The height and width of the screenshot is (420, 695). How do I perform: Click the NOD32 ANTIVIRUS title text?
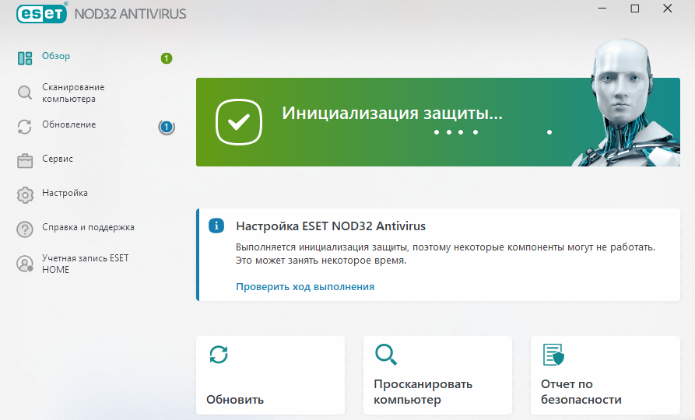pyautogui.click(x=130, y=14)
